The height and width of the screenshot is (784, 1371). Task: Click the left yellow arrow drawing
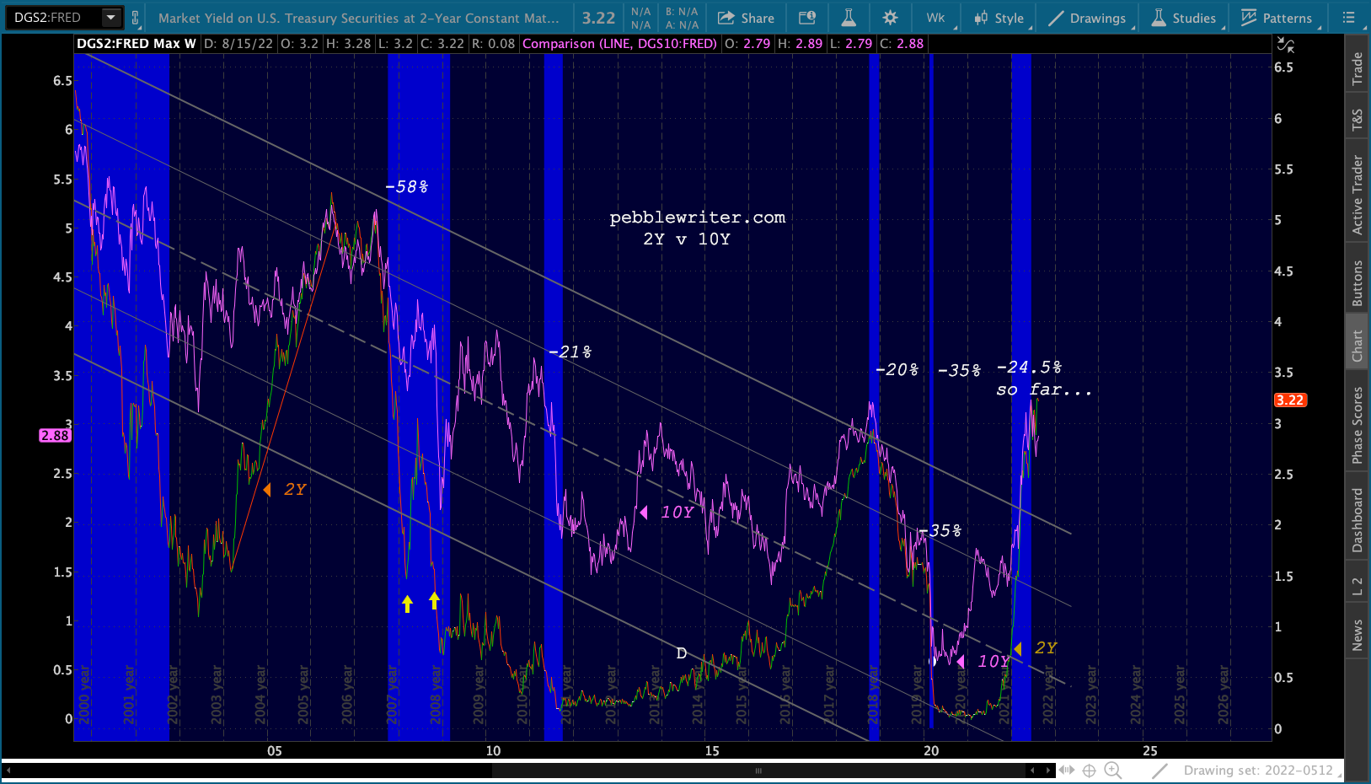[x=407, y=604]
